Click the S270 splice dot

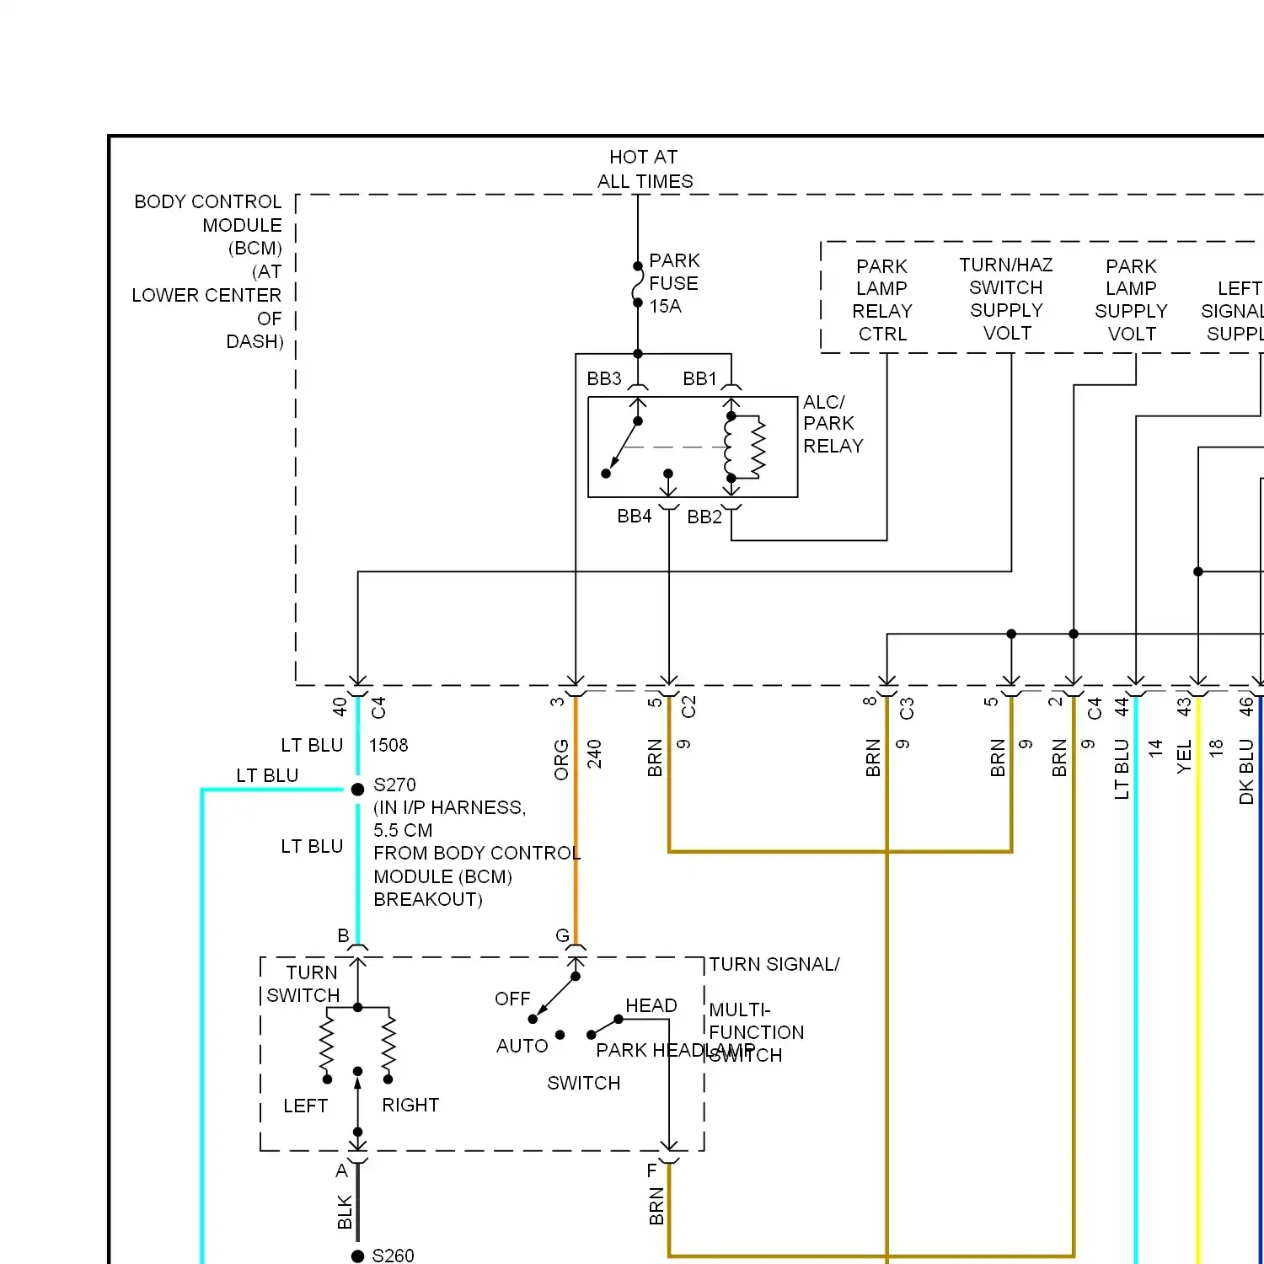tap(357, 790)
